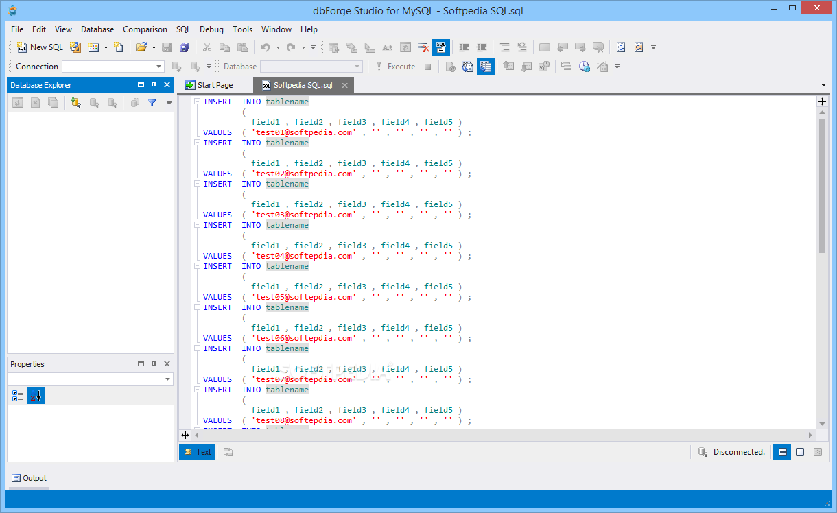The image size is (837, 513).
Task: Open the document tabs list arrow
Action: coord(823,85)
